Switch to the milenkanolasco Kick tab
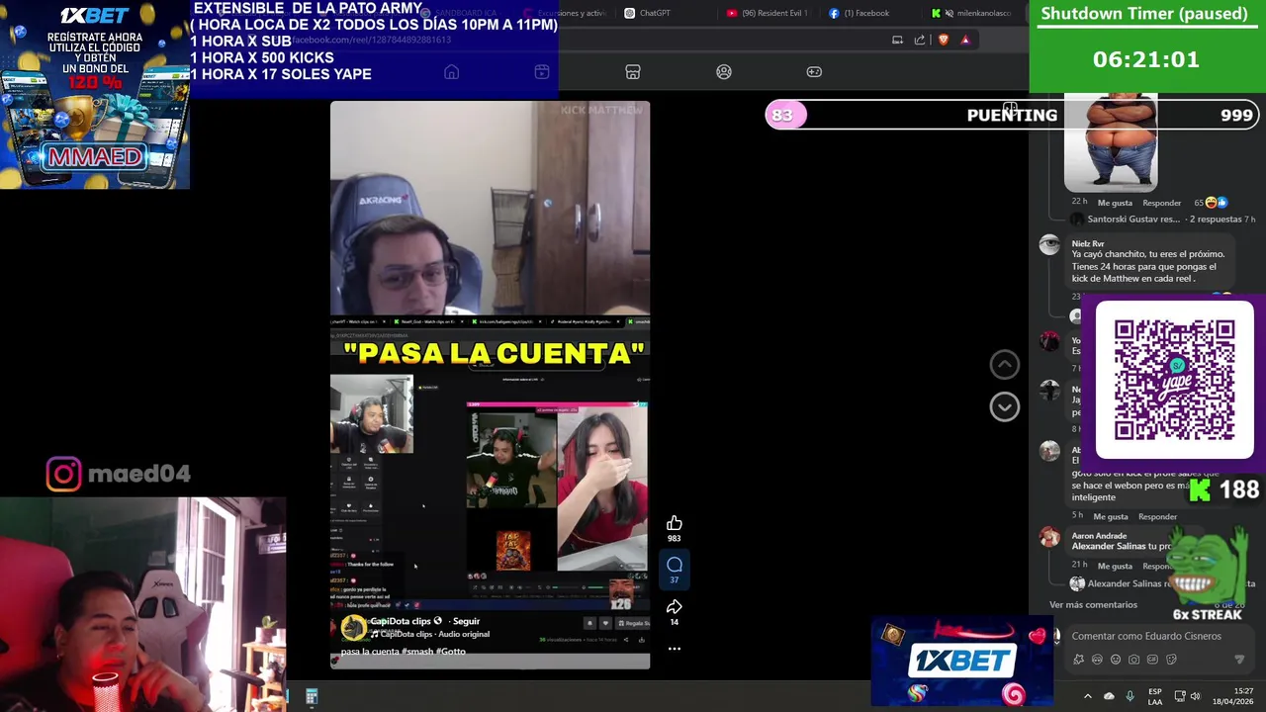This screenshot has height=712, width=1266. [x=972, y=13]
